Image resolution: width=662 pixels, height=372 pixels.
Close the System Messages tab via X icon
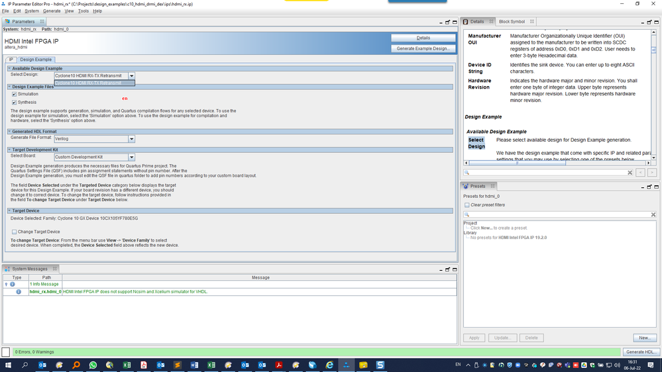[55, 269]
